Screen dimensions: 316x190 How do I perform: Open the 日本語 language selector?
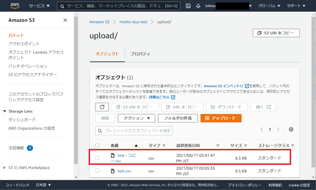[x=43, y=185]
